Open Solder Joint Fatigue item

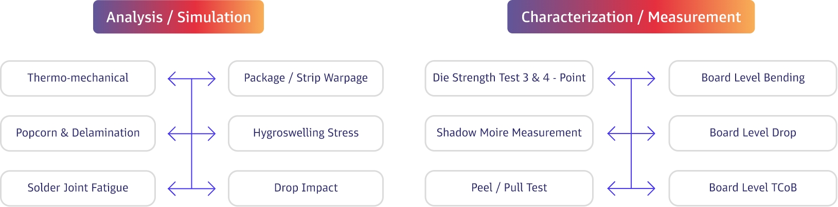point(78,188)
